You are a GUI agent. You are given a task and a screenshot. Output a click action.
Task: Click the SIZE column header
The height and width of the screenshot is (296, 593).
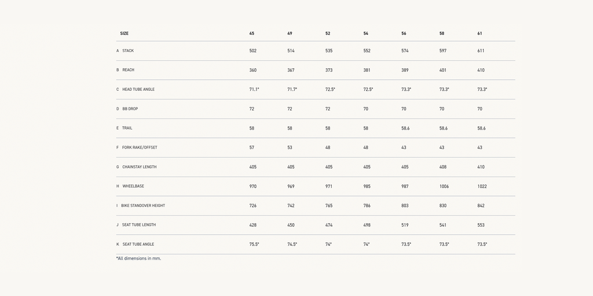point(125,34)
